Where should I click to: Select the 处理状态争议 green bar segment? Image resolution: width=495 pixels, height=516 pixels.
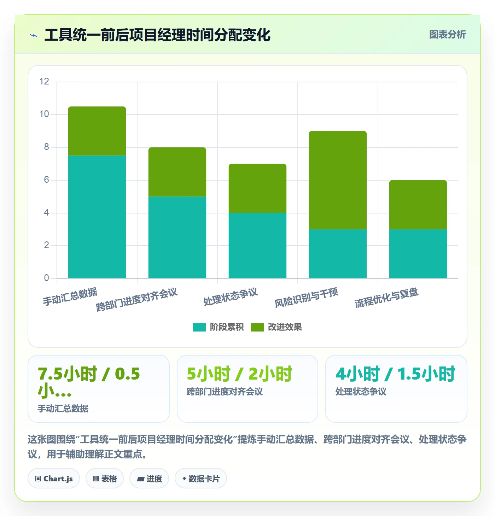tap(257, 188)
